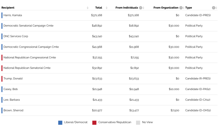Sort by Type column arrows

[217, 8]
